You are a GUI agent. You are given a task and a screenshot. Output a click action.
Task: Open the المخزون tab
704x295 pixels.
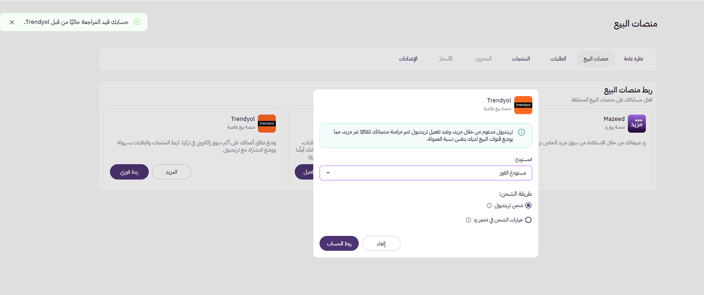tap(483, 59)
